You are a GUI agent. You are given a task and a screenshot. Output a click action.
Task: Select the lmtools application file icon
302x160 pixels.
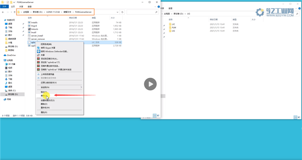click(x=29, y=29)
